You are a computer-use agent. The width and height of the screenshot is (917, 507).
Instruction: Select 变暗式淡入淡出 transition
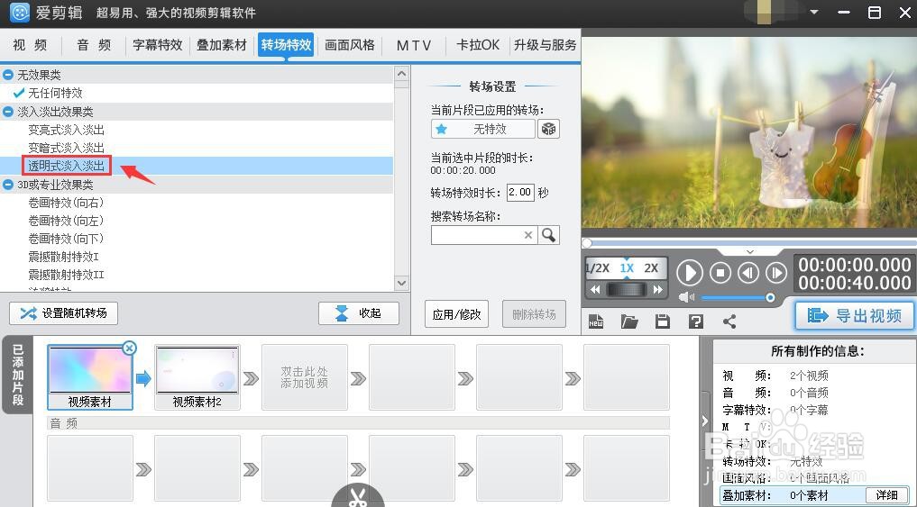(x=66, y=148)
